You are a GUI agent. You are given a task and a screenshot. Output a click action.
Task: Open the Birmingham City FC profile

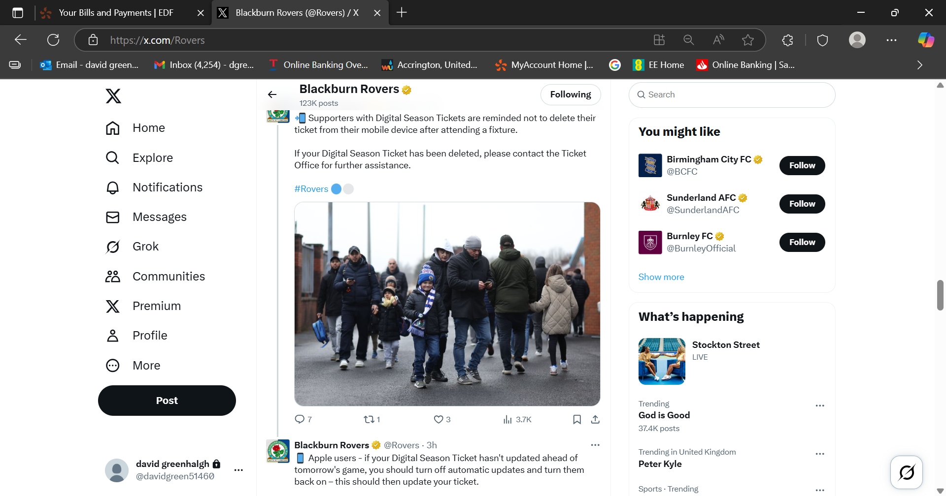709,159
